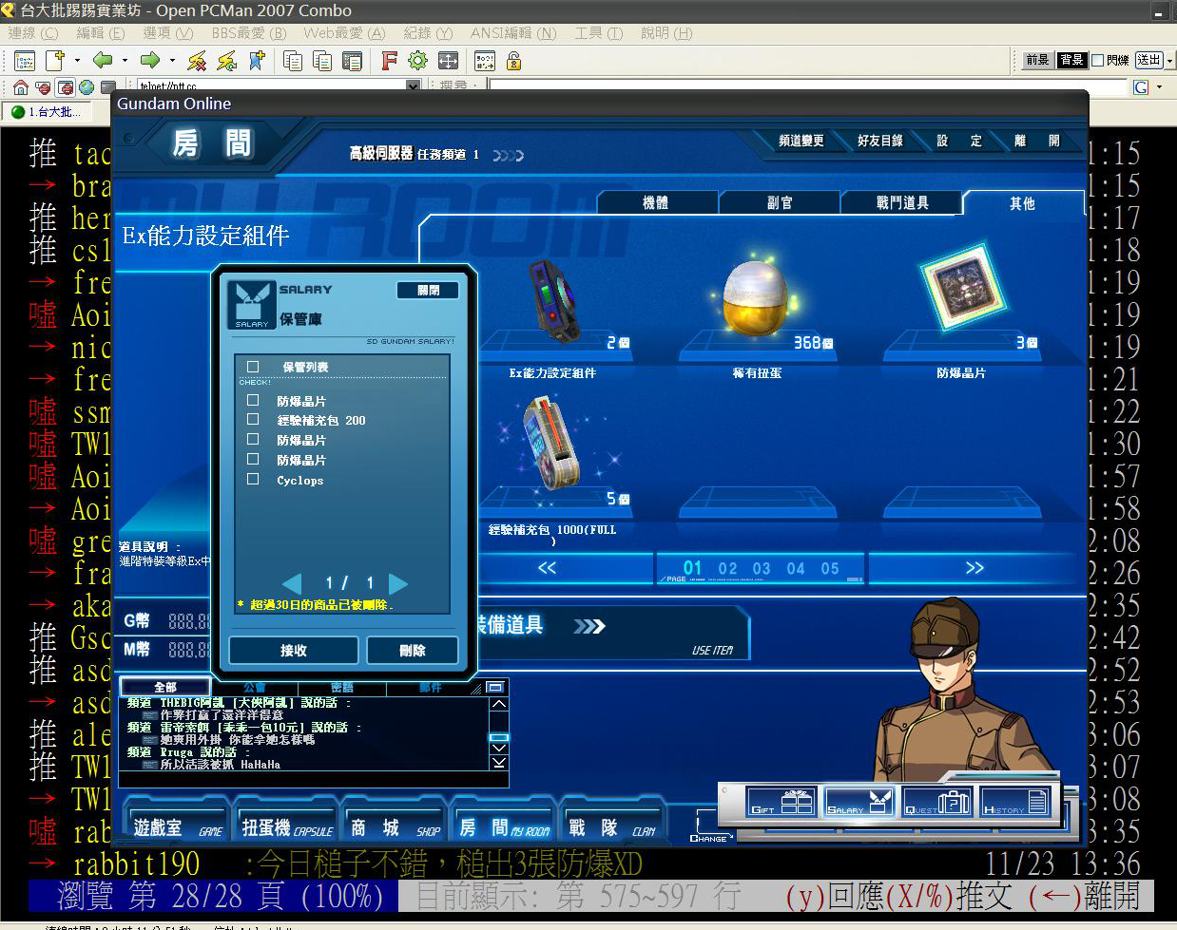Click the red F font toolbar icon

coord(389,61)
